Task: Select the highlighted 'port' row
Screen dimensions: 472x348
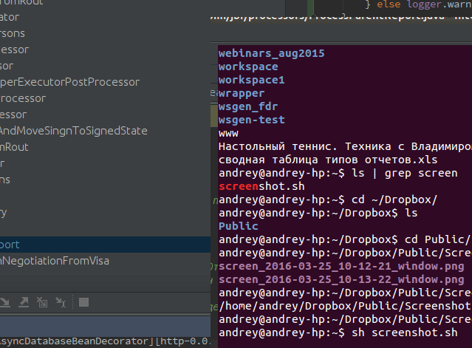Action: click(x=105, y=245)
